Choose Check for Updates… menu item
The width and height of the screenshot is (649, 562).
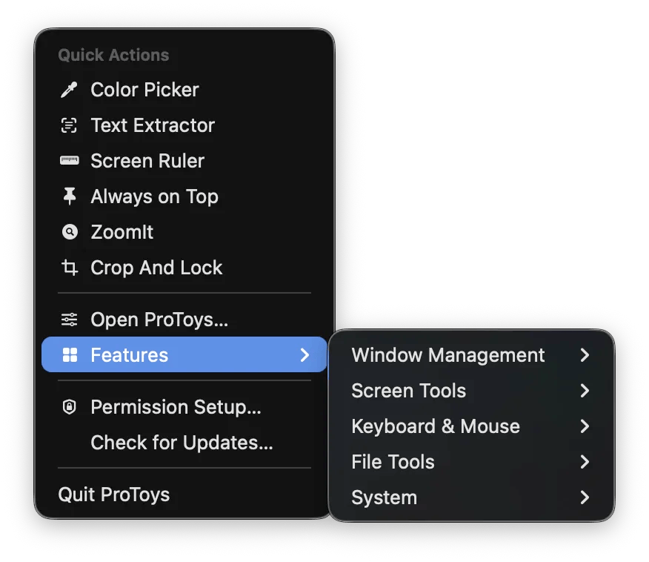coord(184,443)
